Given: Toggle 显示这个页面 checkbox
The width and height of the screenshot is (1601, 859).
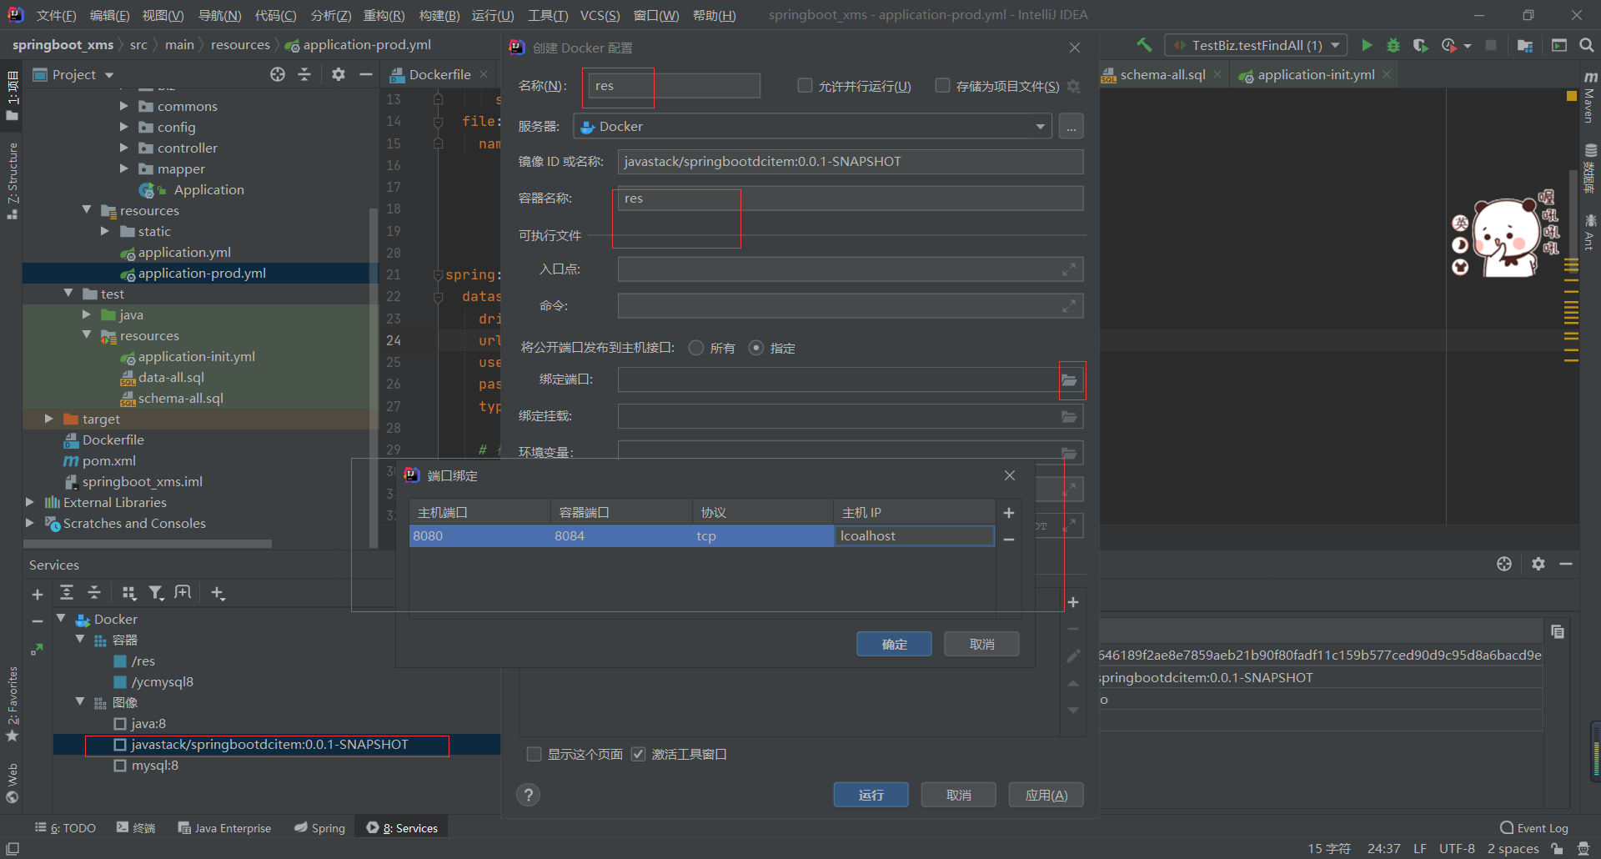Looking at the screenshot, I should pos(534,754).
